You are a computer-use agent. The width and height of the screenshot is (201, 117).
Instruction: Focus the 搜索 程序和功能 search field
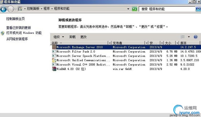coord(167,9)
